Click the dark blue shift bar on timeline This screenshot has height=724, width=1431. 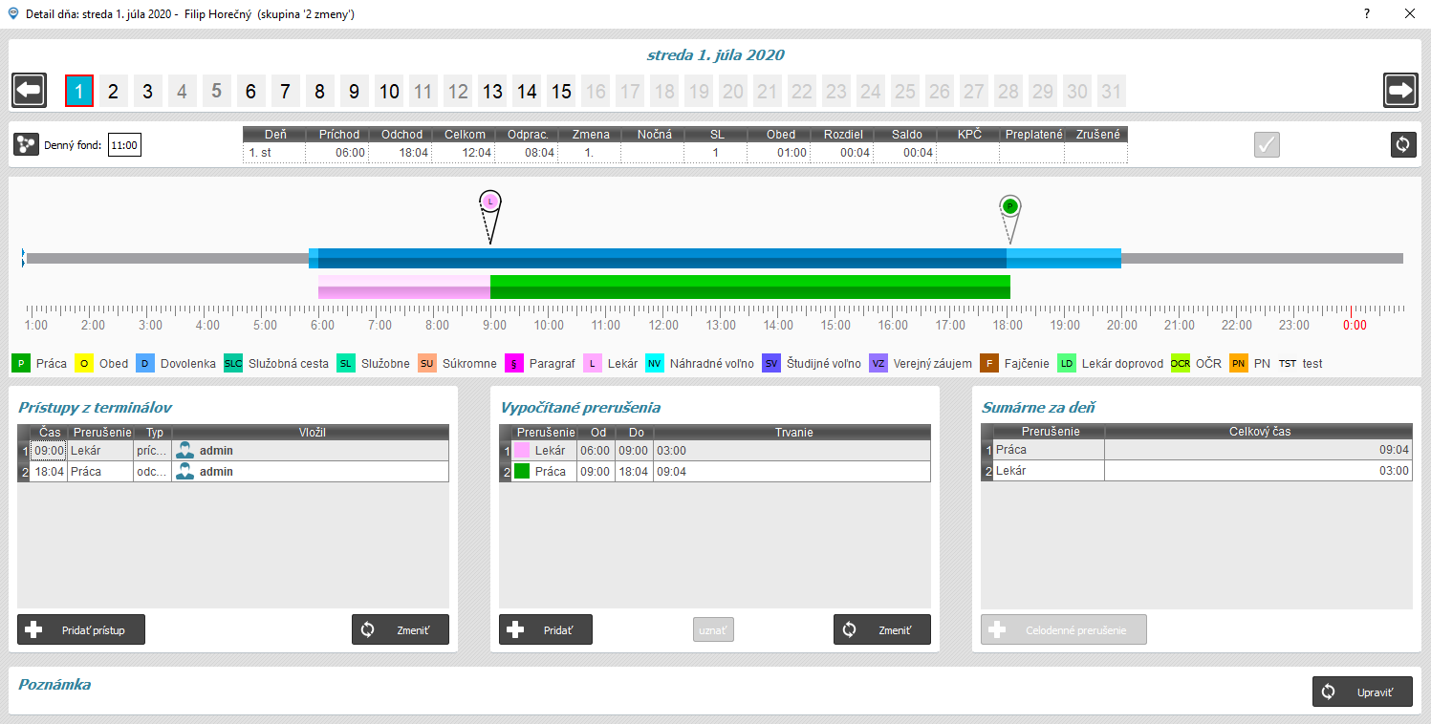(662, 258)
